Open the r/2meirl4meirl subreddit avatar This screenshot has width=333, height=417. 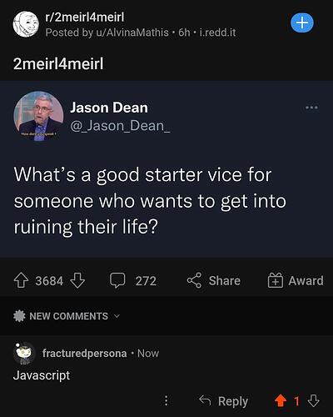tap(26, 24)
